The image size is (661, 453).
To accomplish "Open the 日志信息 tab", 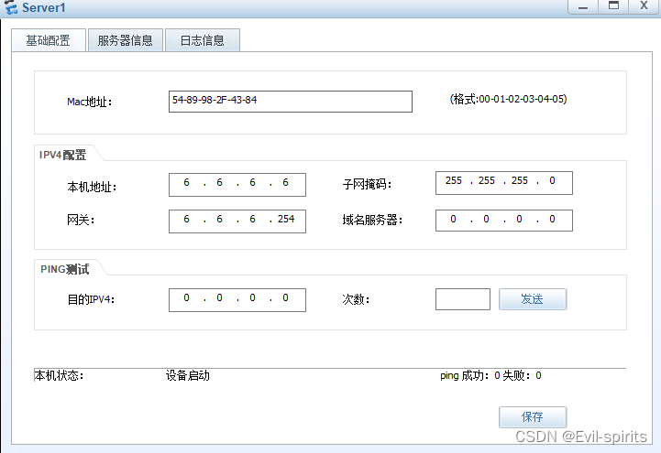I will 203,40.
